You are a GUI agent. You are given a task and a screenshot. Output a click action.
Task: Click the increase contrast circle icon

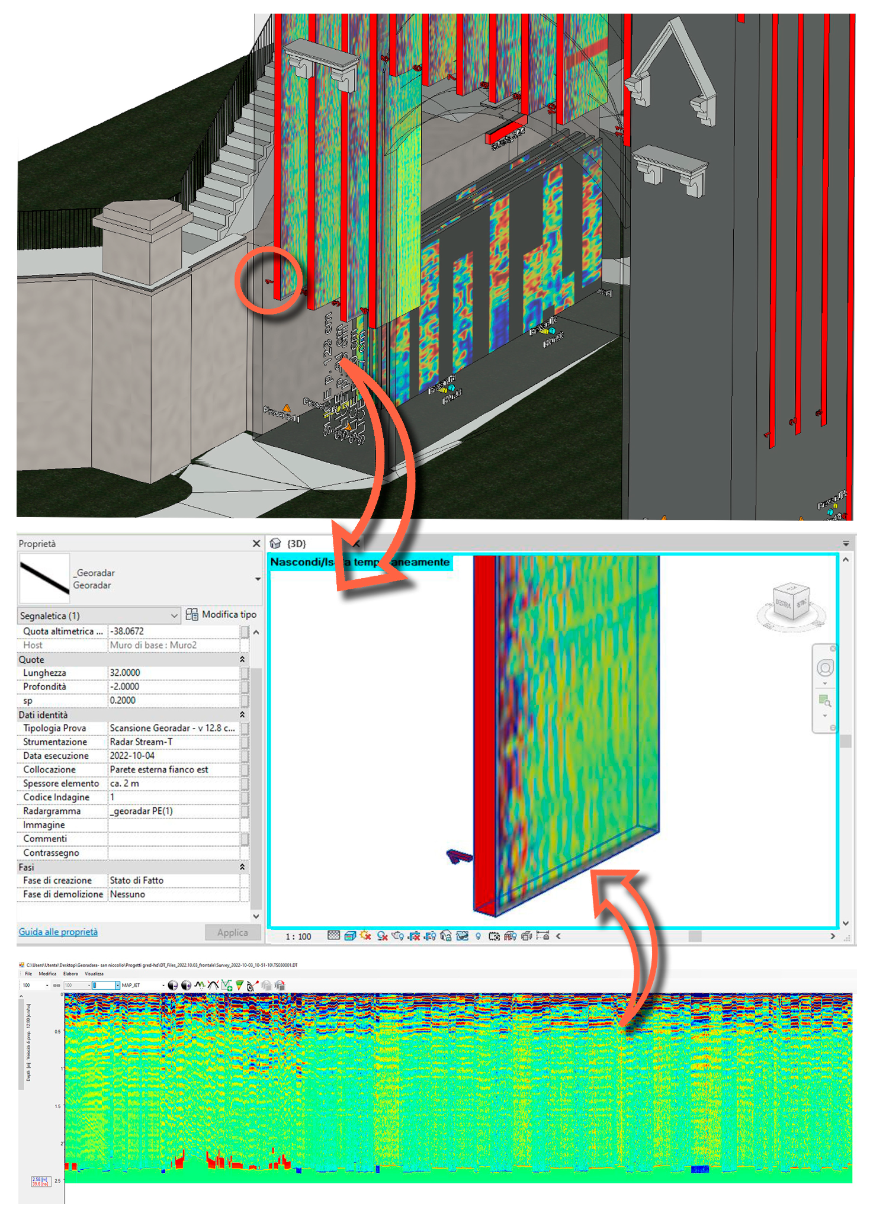[x=186, y=985]
